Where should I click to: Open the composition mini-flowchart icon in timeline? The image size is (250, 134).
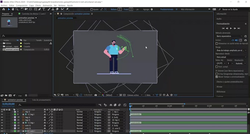point(100,105)
